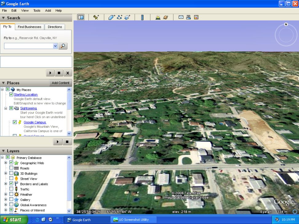Click the Add Image Overlay icon
Image resolution: width=299 pixels, height=224 pixels.
(127, 17)
